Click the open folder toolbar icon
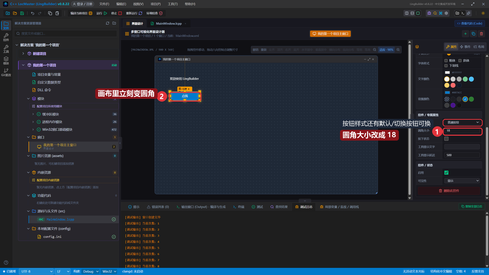 [x=15, y=13]
